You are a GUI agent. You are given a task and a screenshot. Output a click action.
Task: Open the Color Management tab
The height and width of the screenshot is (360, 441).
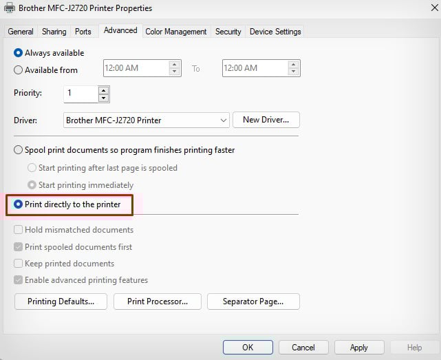[x=176, y=32]
